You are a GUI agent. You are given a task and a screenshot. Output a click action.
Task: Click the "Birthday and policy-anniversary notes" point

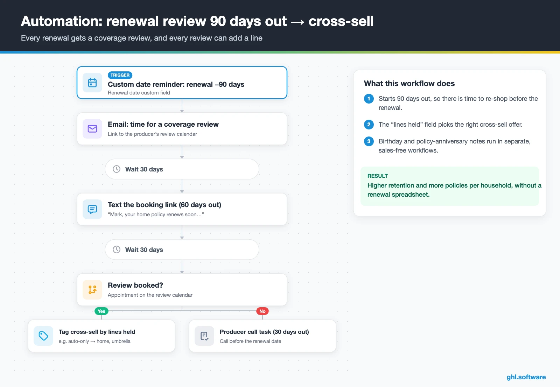click(x=454, y=146)
